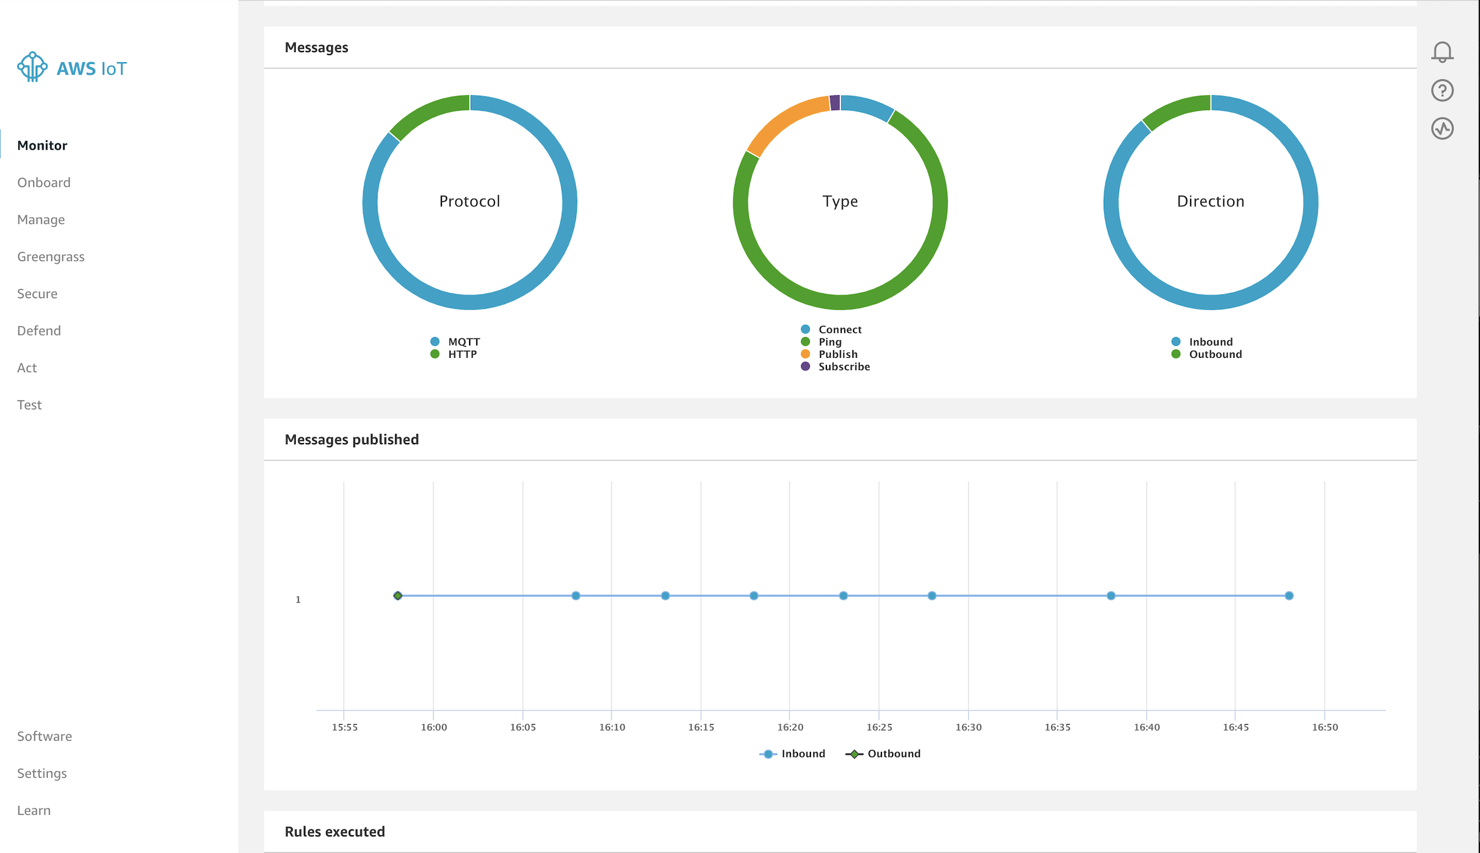Open the Monitor page
The height and width of the screenshot is (853, 1480).
pyautogui.click(x=42, y=145)
